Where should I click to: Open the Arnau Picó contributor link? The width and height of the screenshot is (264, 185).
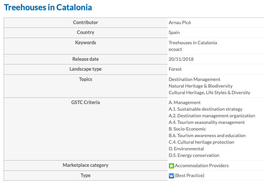[x=180, y=22]
